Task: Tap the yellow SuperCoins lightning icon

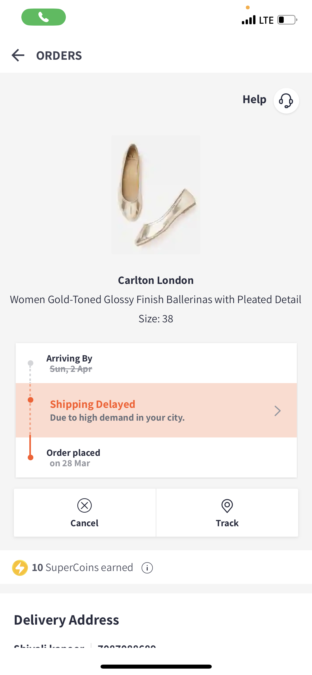Action: [x=20, y=568]
